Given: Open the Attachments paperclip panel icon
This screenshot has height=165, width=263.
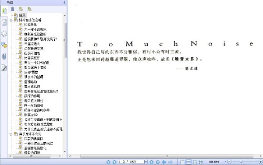Looking at the screenshot, I should click(x=4, y=56).
